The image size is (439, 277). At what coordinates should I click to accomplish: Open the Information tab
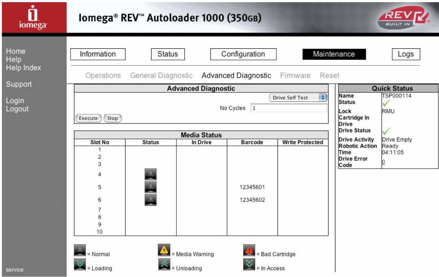pyautogui.click(x=98, y=54)
